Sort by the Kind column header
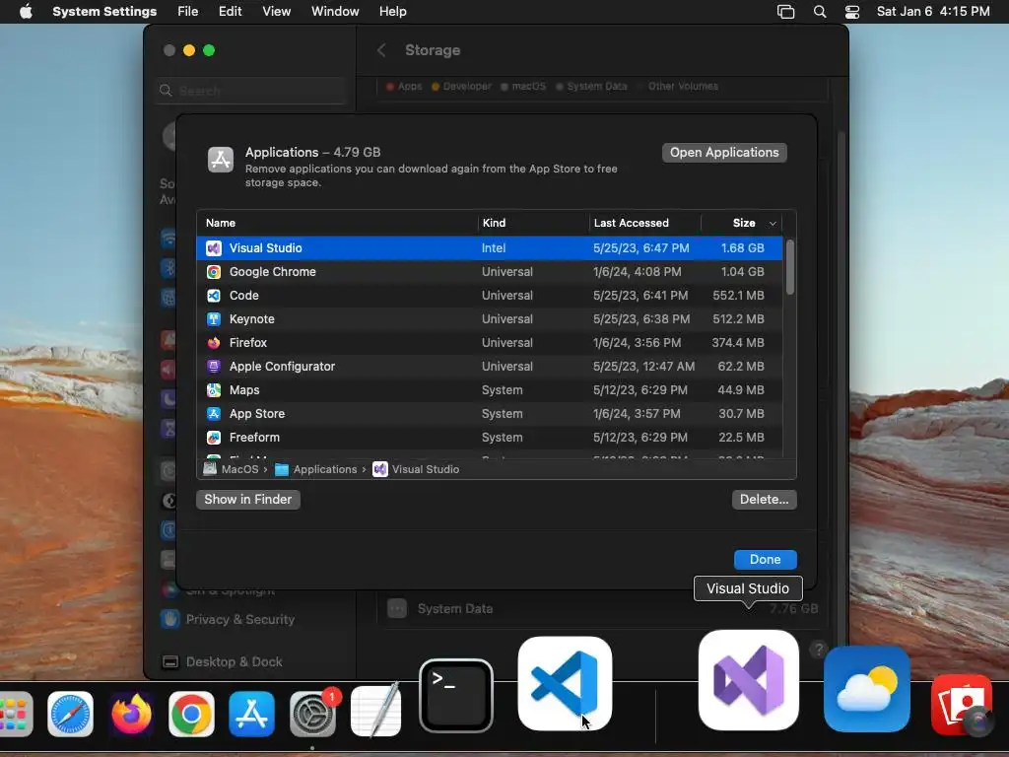The height and width of the screenshot is (757, 1009). (x=533, y=223)
